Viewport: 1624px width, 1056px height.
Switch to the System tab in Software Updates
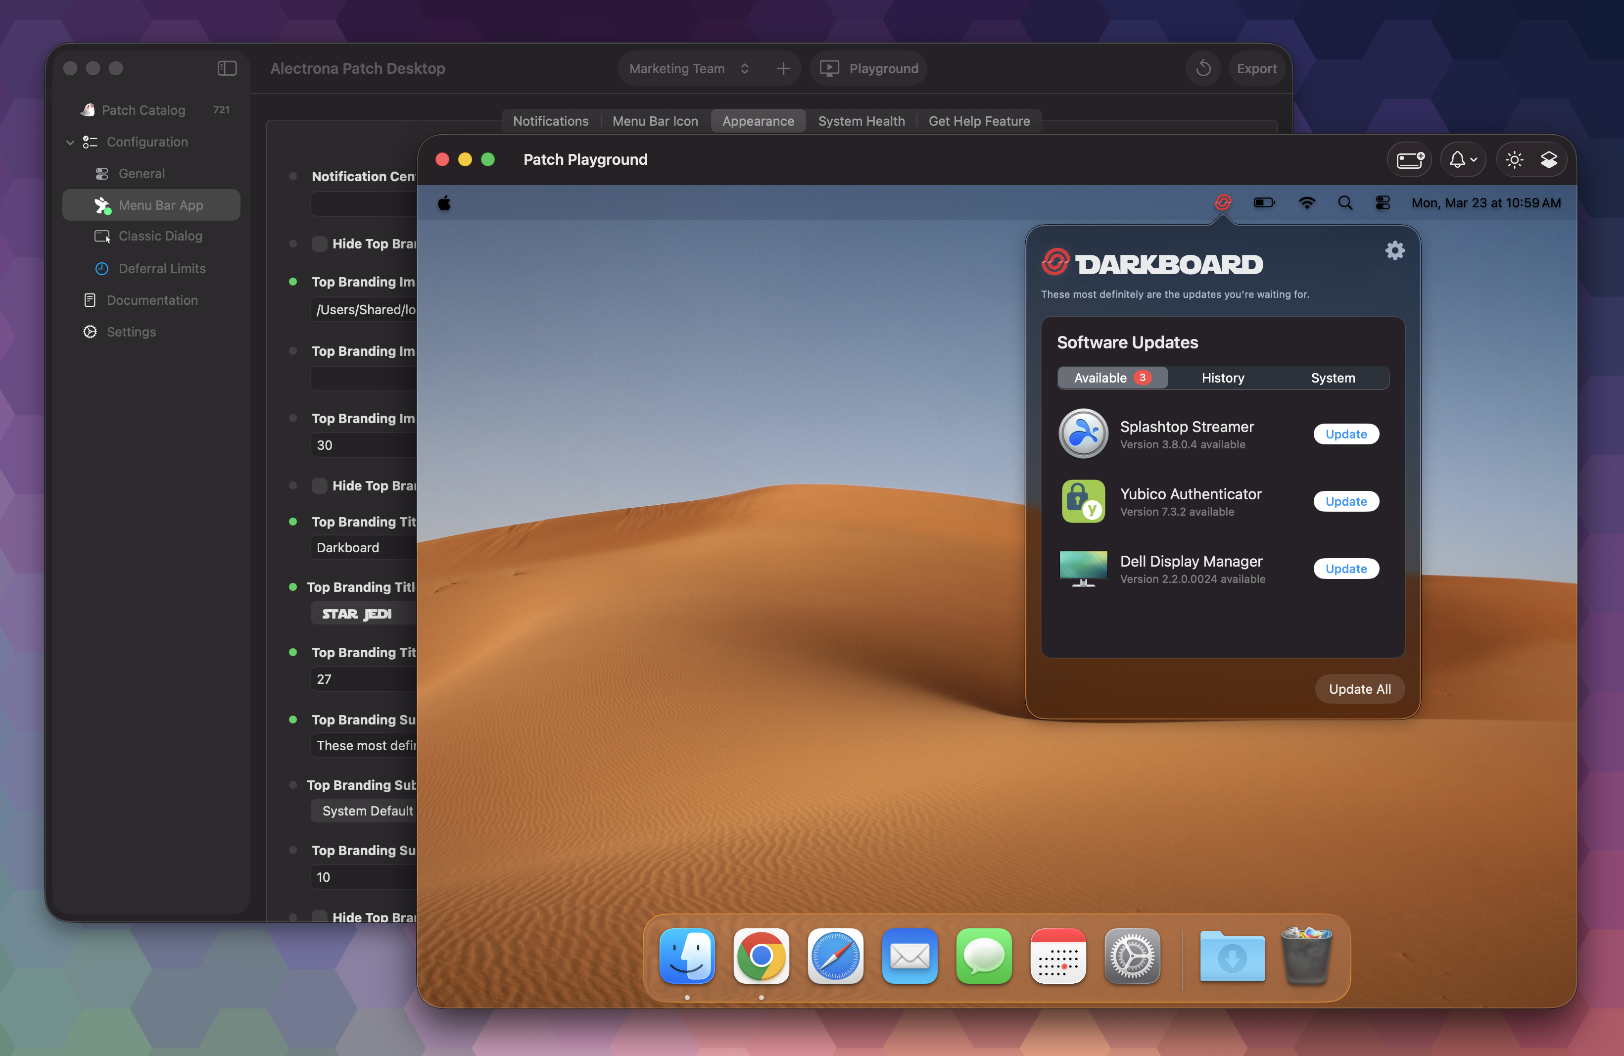1333,378
